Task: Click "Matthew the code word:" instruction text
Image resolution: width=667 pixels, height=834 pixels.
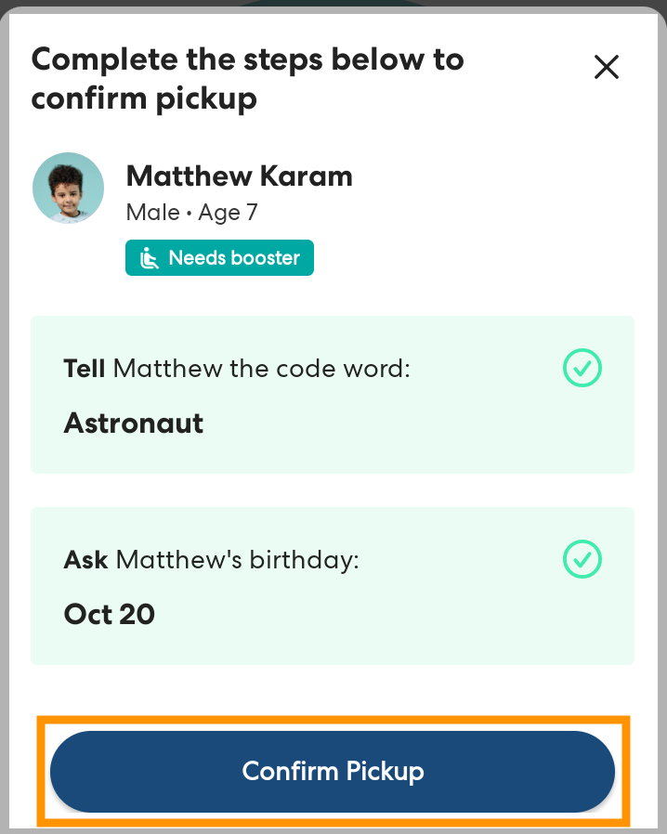Action: (261, 369)
